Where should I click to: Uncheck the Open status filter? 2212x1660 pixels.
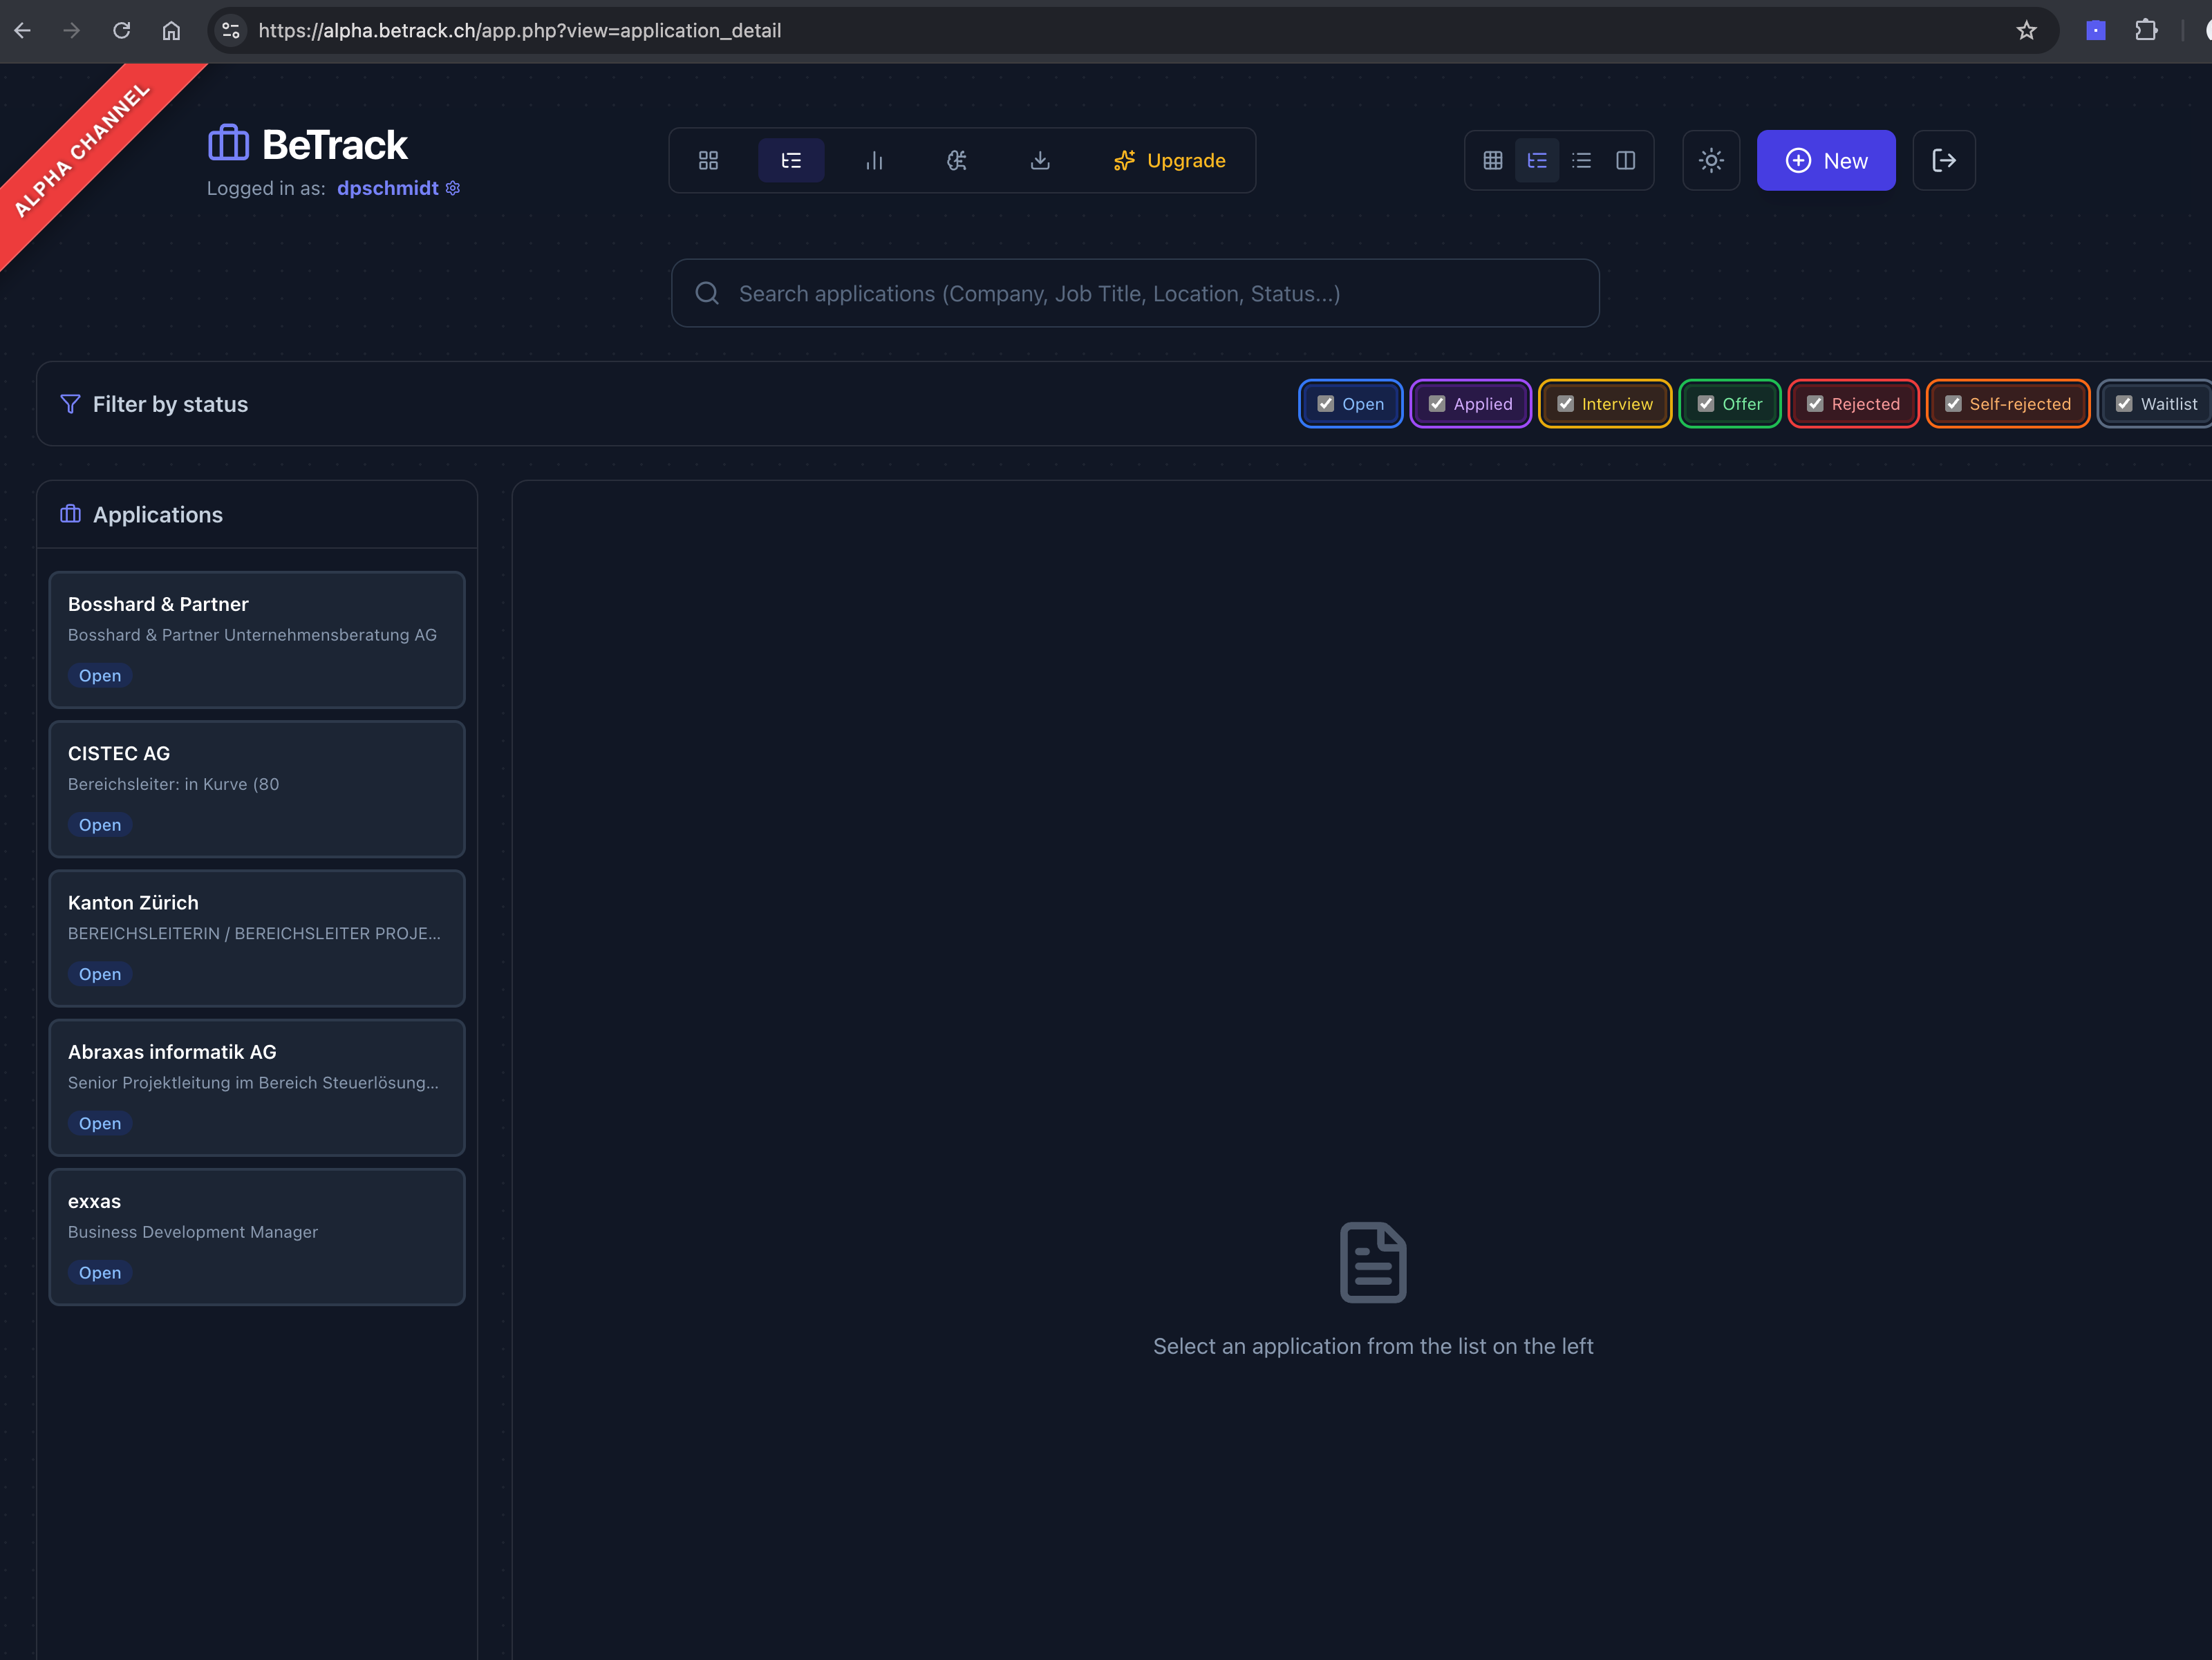(1326, 404)
